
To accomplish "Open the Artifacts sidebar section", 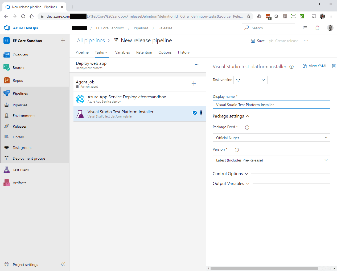I will coord(19,183).
